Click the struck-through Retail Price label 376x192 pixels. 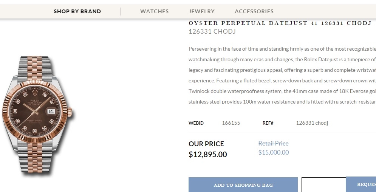pyautogui.click(x=273, y=144)
